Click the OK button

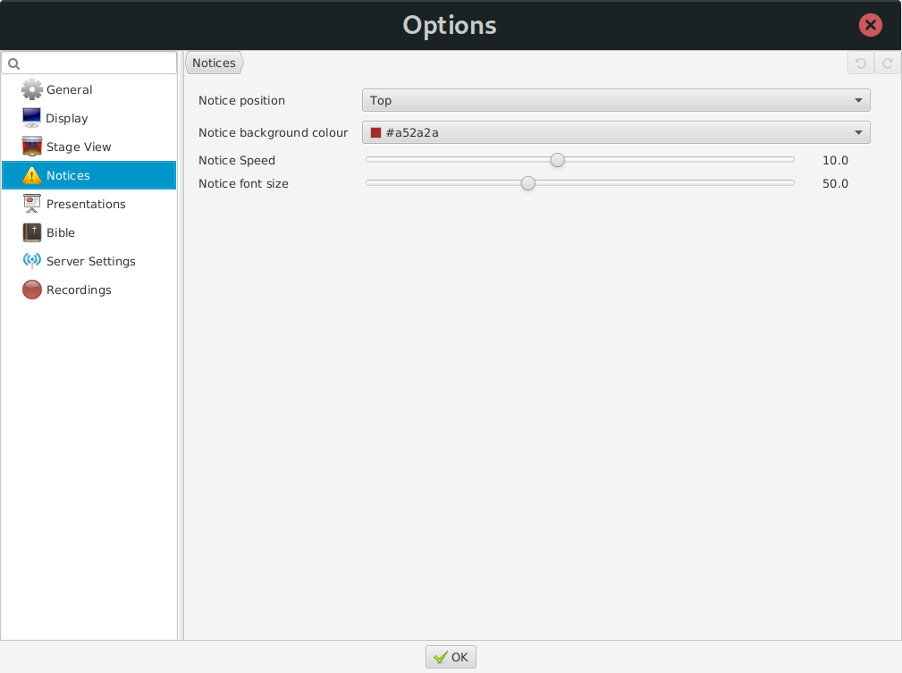click(x=451, y=656)
